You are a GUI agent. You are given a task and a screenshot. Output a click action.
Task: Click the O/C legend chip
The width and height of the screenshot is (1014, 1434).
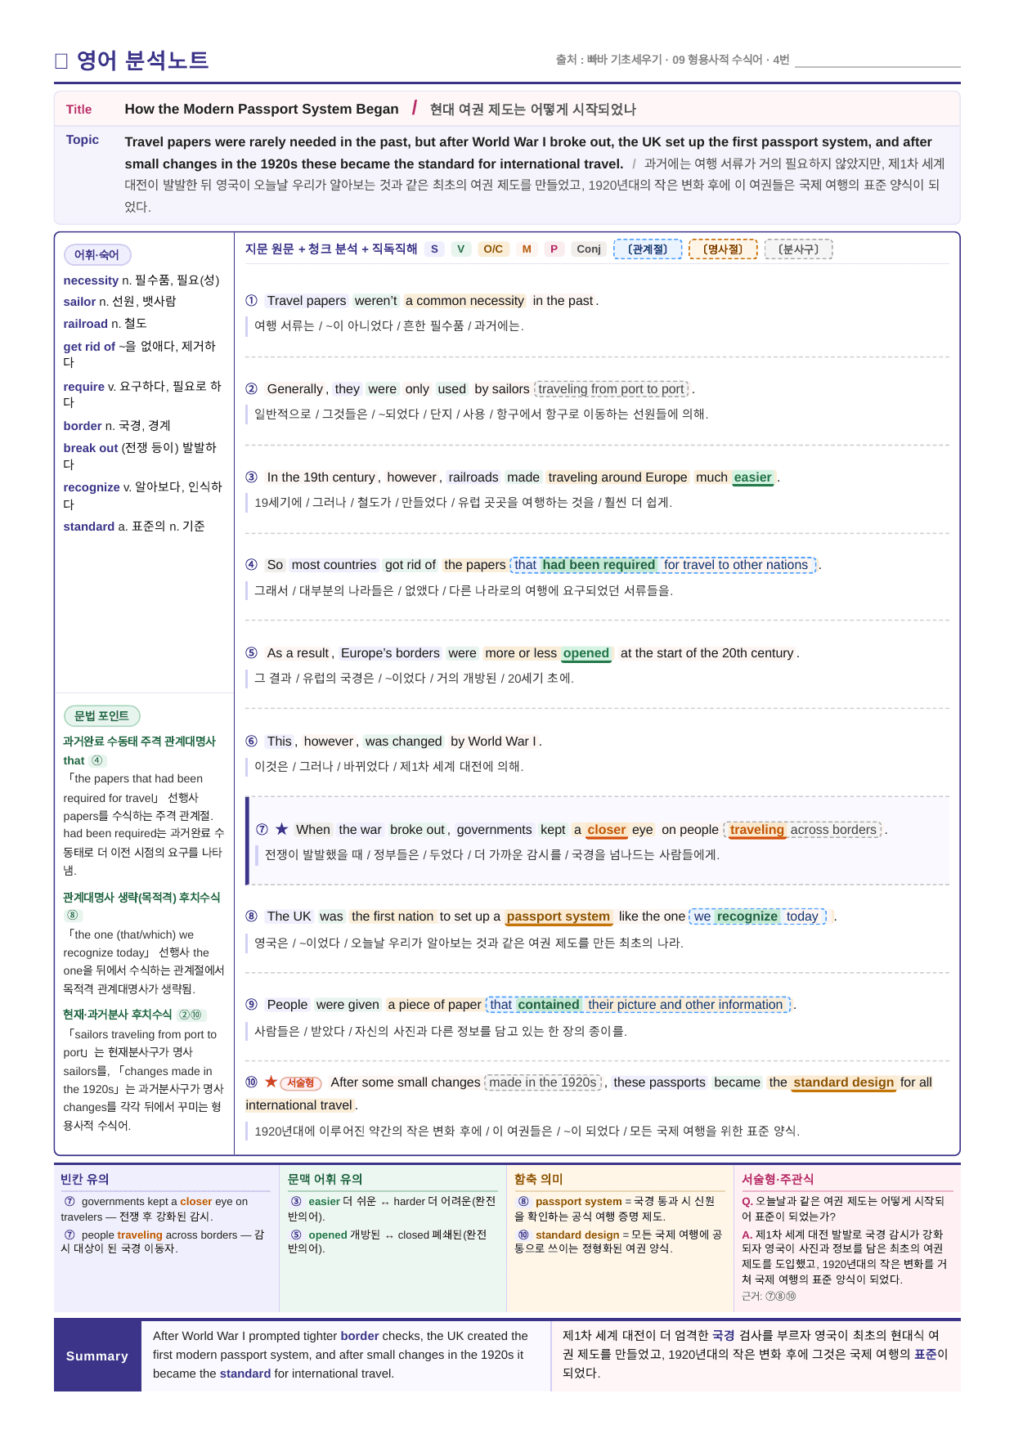coord(493,249)
